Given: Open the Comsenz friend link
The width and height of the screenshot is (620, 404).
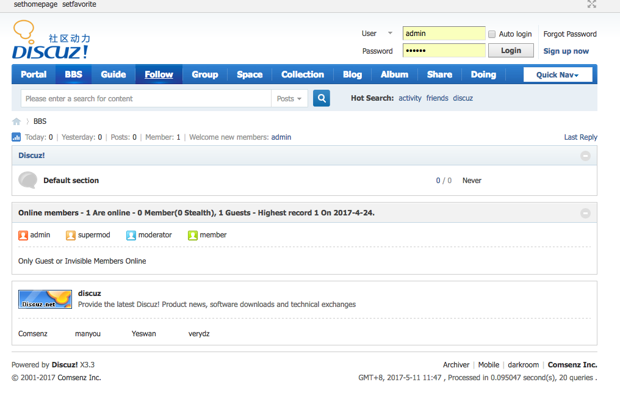Looking at the screenshot, I should 33,334.
